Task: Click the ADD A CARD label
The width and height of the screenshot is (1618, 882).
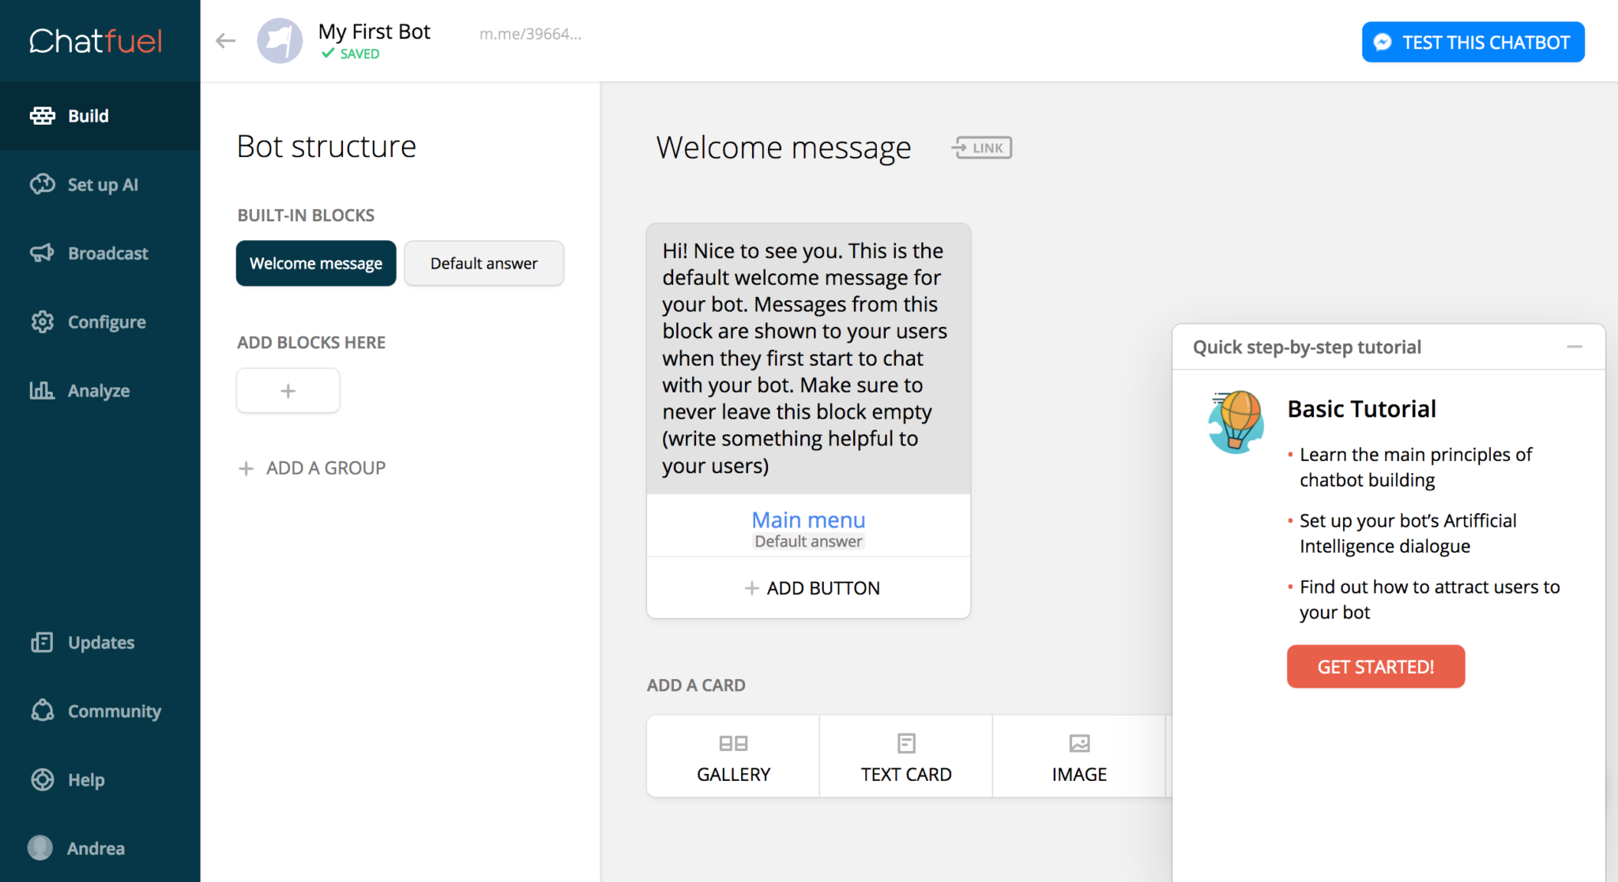Action: [696, 685]
